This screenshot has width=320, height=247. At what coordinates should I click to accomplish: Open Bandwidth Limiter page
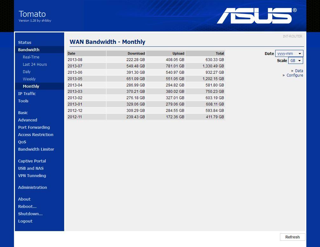[x=36, y=149]
